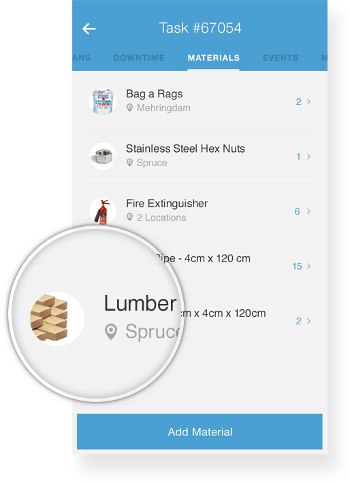Viewport: 350px width, 483px height.
Task: Tap magnified location pin beside Lumber's Spruce
Action: click(x=111, y=332)
